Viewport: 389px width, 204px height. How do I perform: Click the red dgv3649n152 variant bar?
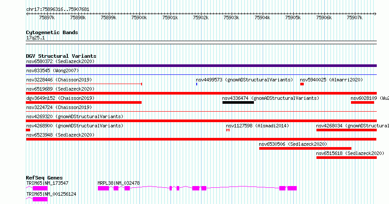83,102
